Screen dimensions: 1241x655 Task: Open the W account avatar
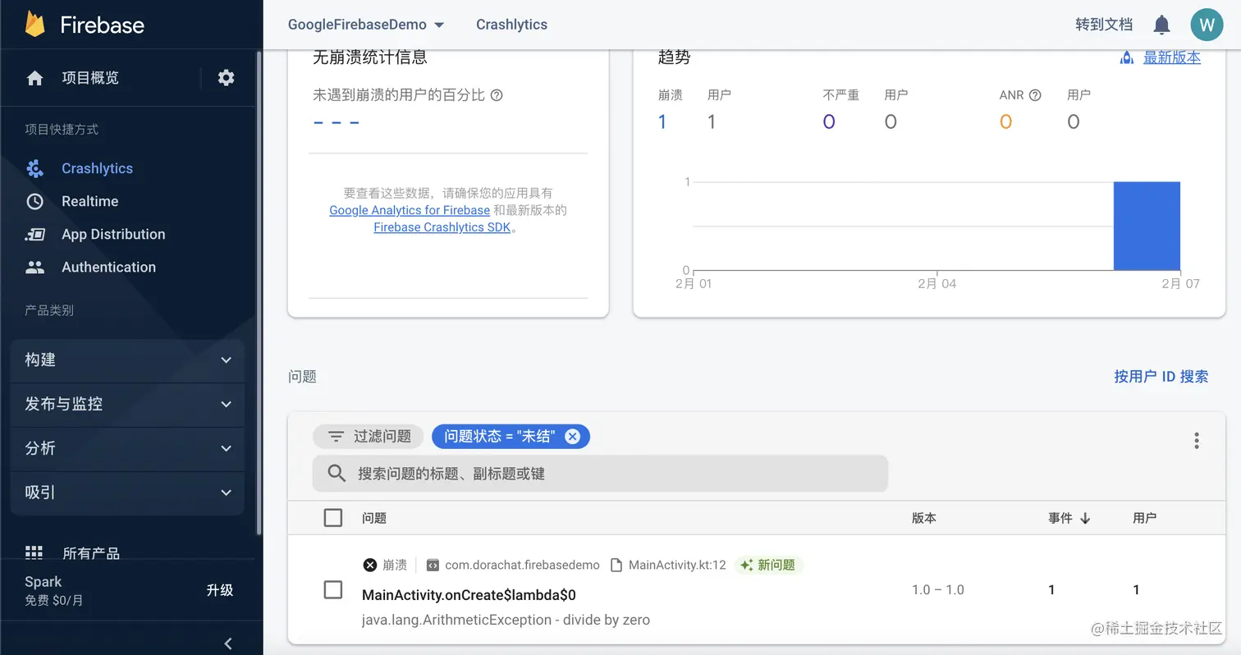(x=1206, y=25)
